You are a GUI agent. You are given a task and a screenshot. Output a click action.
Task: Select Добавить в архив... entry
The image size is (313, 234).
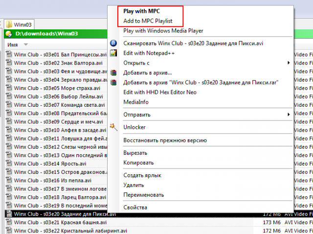point(148,73)
